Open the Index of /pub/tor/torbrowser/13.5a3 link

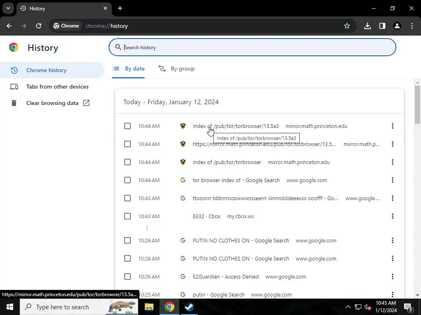pyautogui.click(x=236, y=126)
